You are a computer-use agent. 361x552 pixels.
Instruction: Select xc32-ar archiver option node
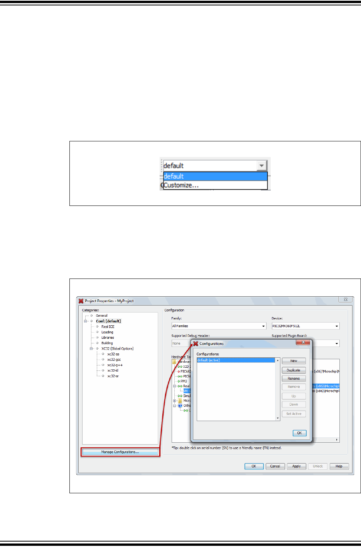coord(113,376)
